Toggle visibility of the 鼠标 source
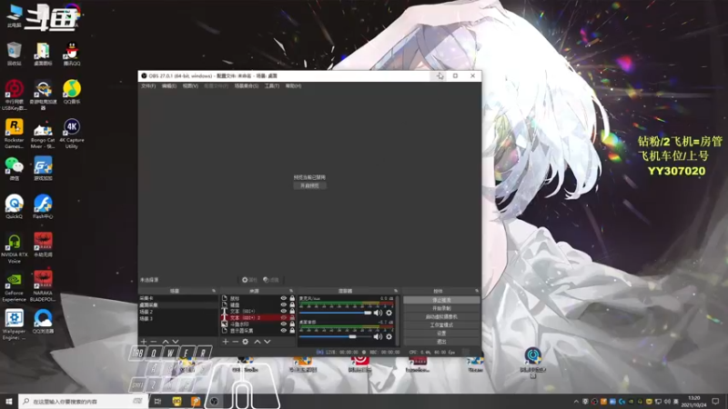The width and height of the screenshot is (728, 409). pos(283,298)
